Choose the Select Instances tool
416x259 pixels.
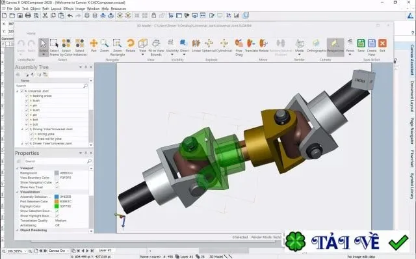pyautogui.click(x=80, y=48)
